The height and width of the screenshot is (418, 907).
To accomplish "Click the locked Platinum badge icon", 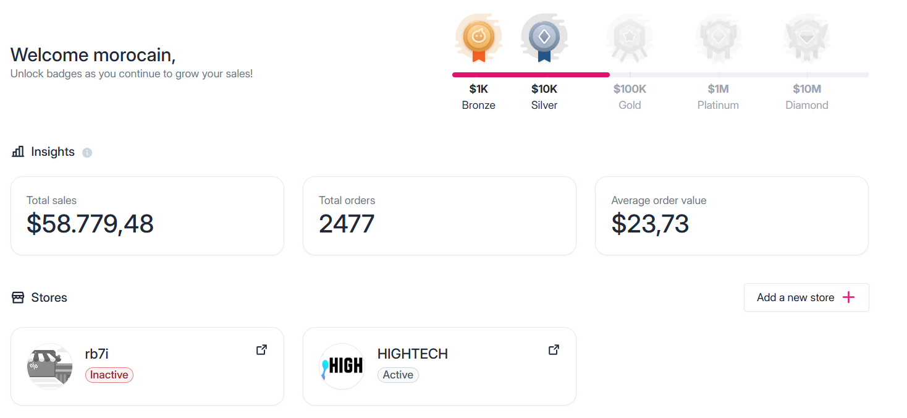I will click(x=718, y=38).
